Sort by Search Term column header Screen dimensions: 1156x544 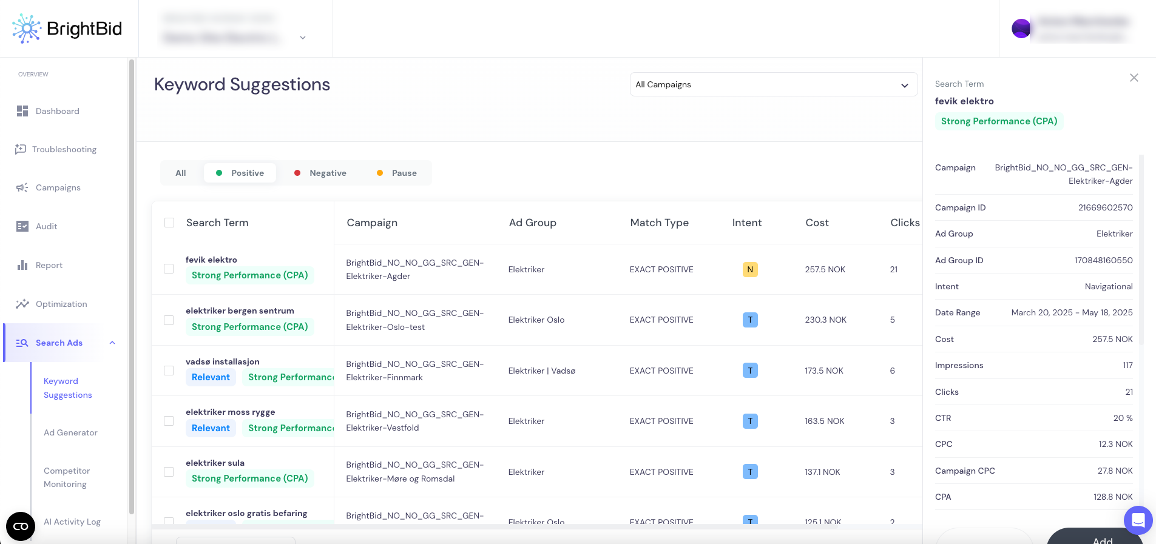(217, 223)
